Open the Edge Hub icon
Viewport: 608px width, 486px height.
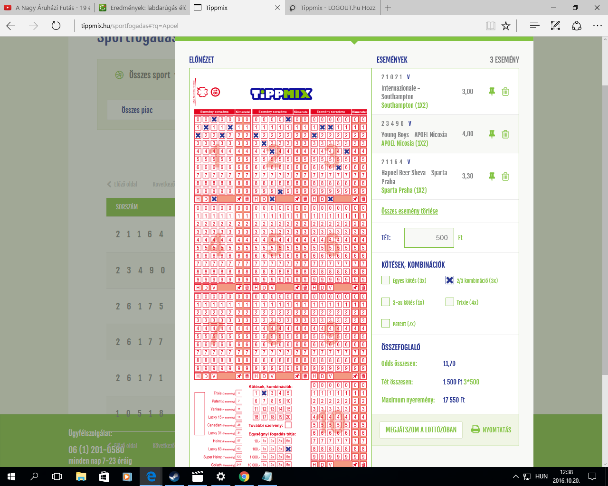click(534, 26)
